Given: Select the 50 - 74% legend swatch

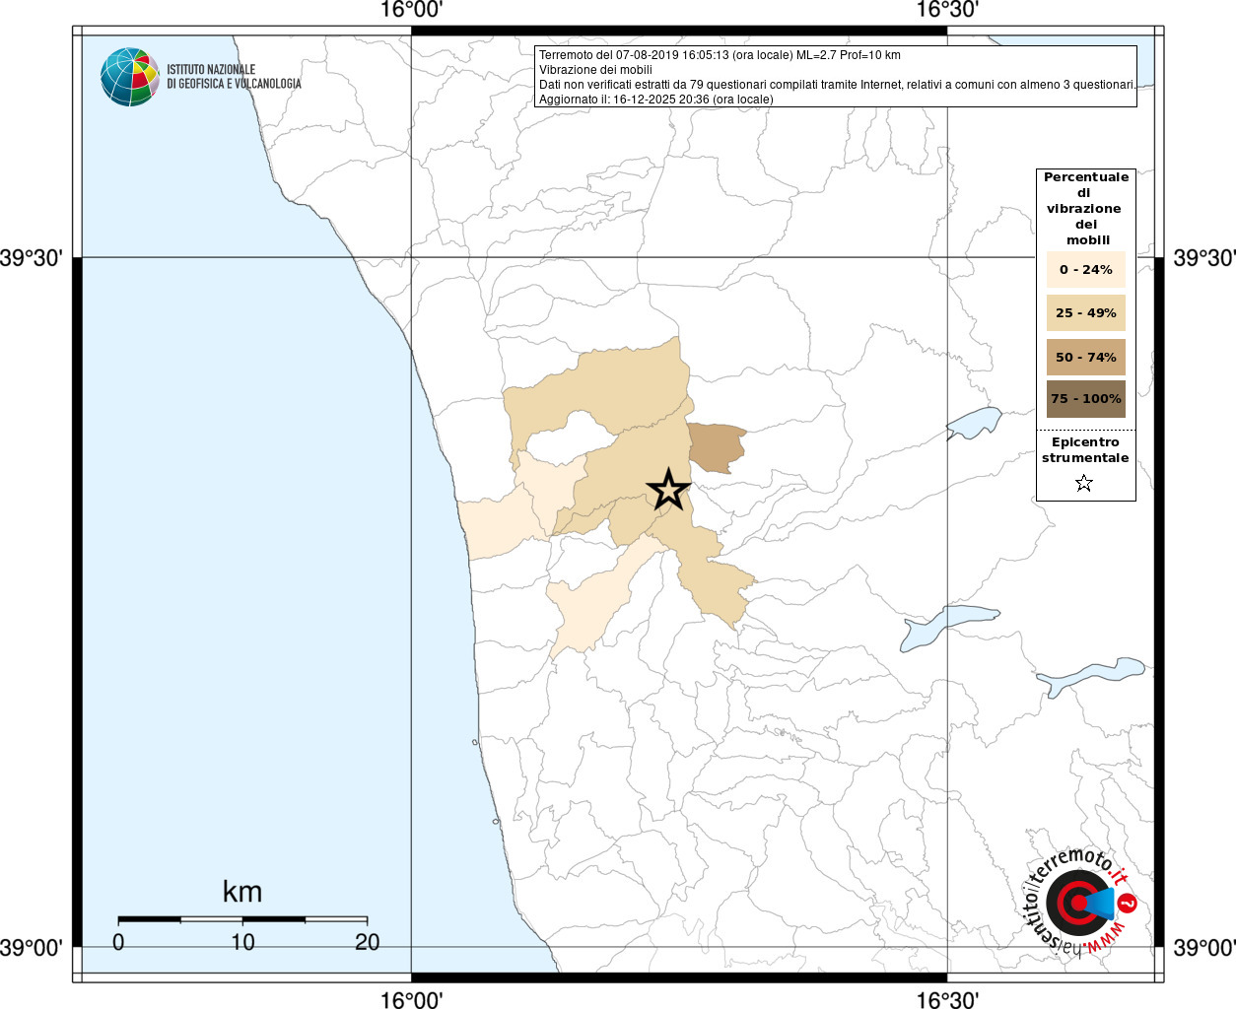Looking at the screenshot, I should coord(1086,357).
